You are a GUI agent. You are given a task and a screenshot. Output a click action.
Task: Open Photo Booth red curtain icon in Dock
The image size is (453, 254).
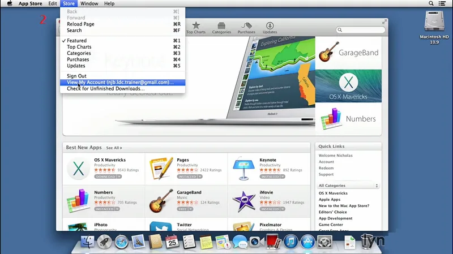pos(273,242)
